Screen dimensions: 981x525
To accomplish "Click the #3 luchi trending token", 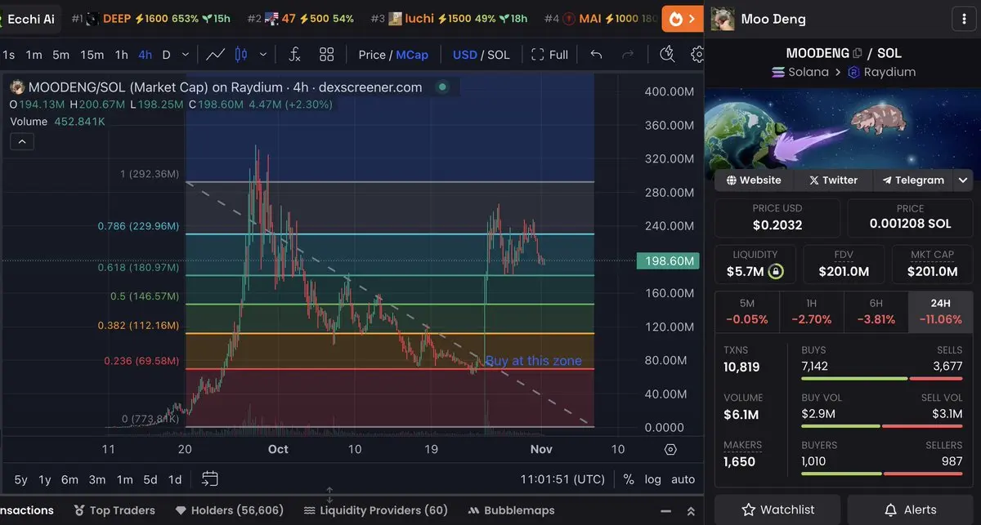I will click(x=450, y=18).
